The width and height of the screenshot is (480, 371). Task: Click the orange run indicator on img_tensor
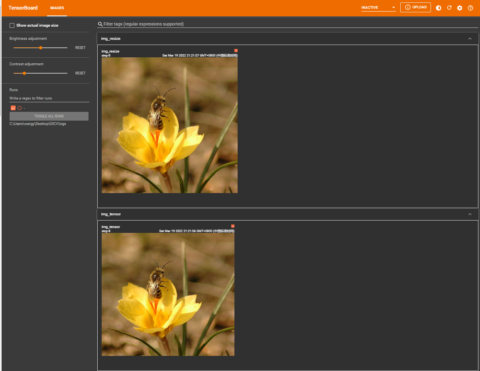pyautogui.click(x=233, y=226)
